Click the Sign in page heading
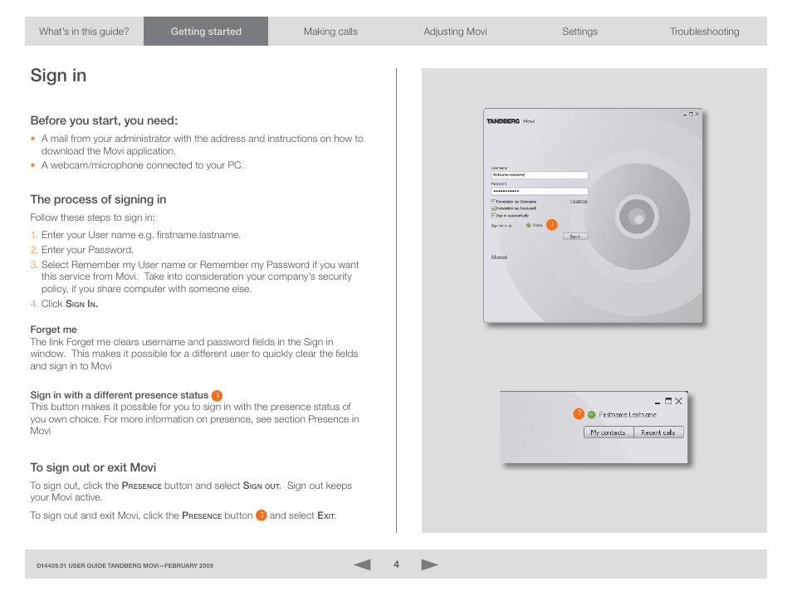 point(58,76)
